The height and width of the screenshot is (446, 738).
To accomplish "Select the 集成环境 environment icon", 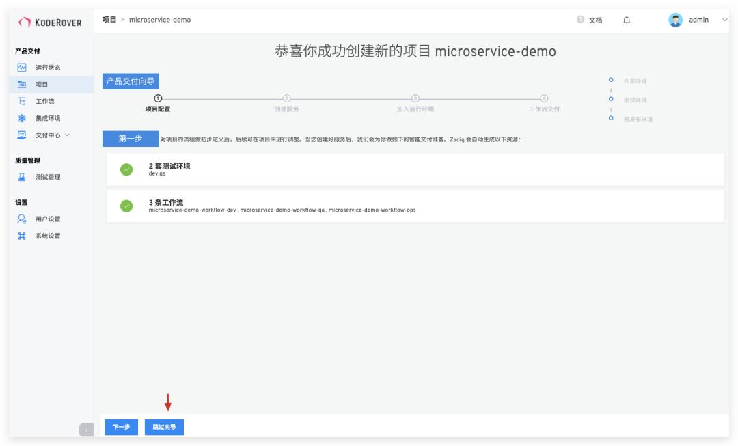I will [22, 118].
